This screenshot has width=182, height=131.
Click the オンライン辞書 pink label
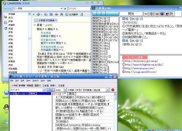(x=135, y=57)
